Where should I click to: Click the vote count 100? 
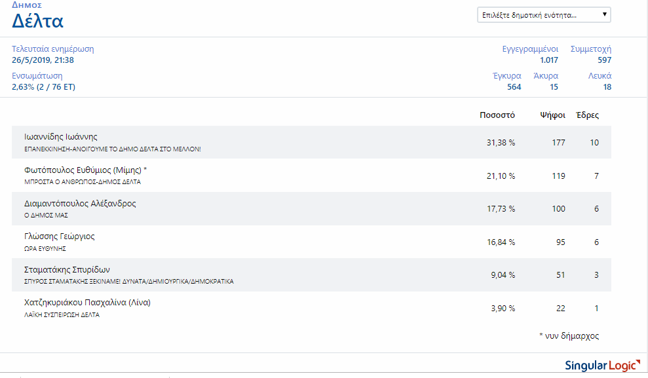click(x=558, y=209)
